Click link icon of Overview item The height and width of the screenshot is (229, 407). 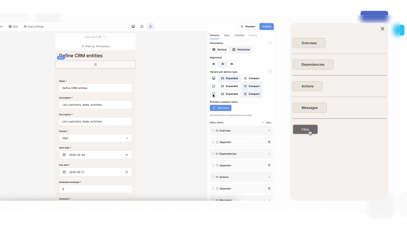coord(217,131)
